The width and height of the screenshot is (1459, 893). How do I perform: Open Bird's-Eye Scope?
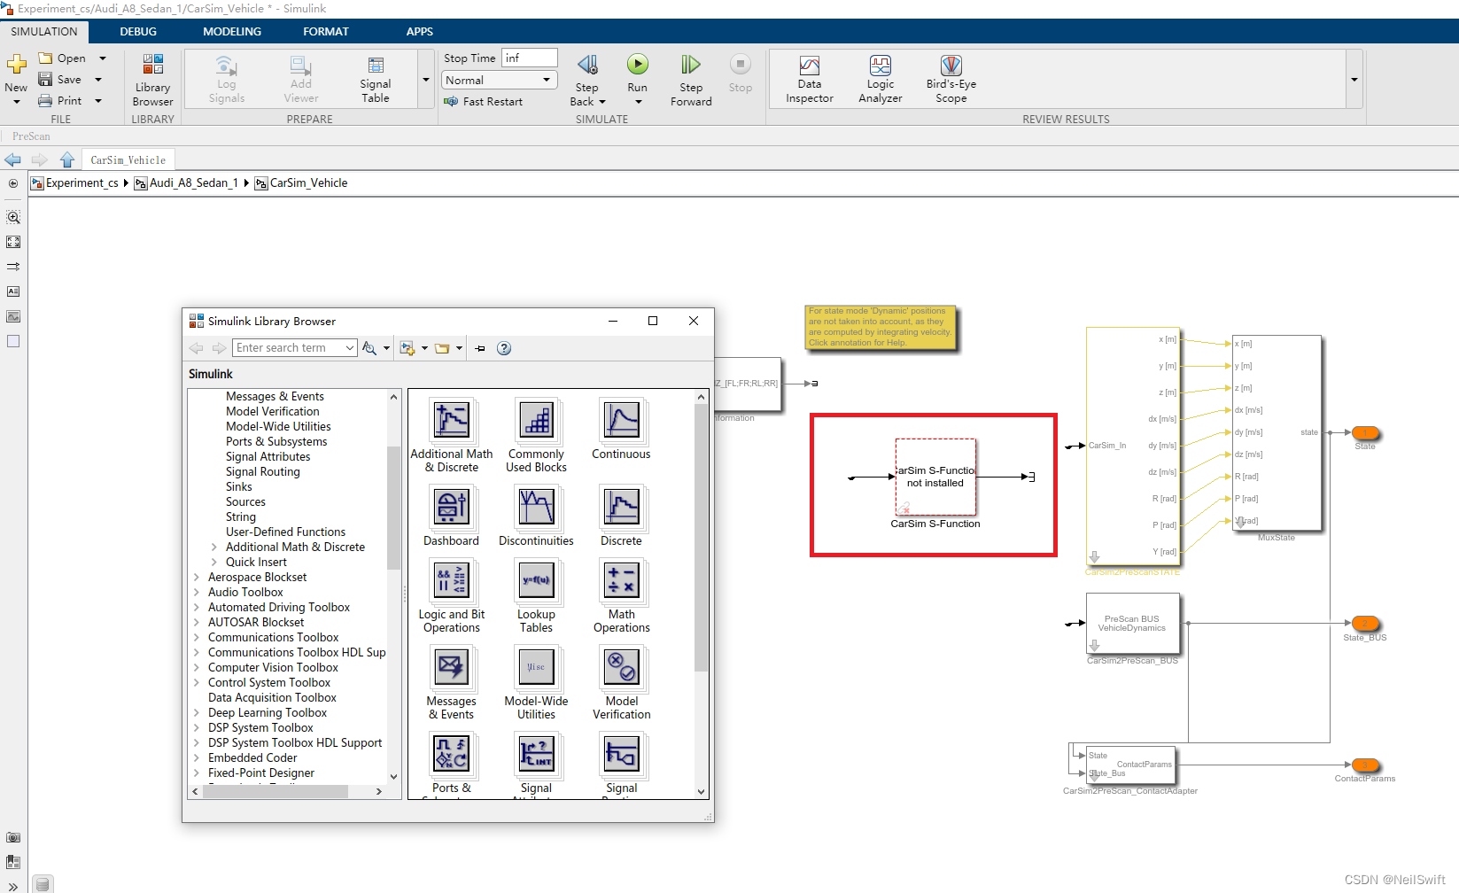[x=951, y=80]
